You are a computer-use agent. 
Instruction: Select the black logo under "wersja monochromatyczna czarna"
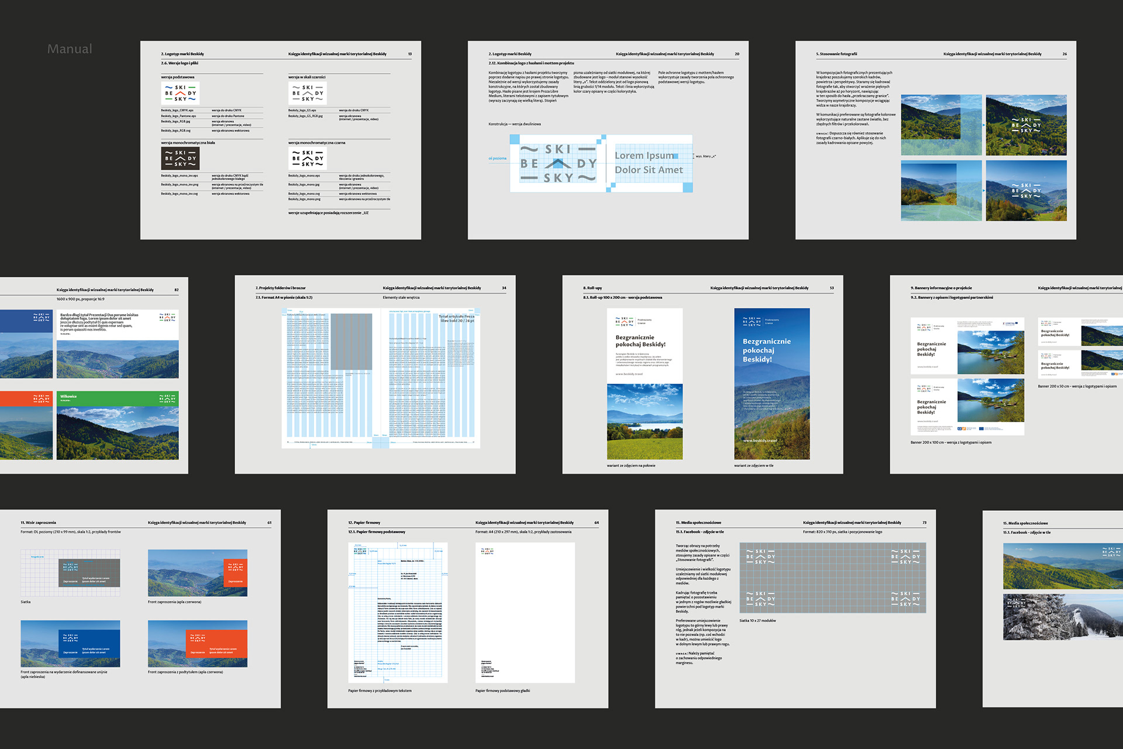coord(308,158)
